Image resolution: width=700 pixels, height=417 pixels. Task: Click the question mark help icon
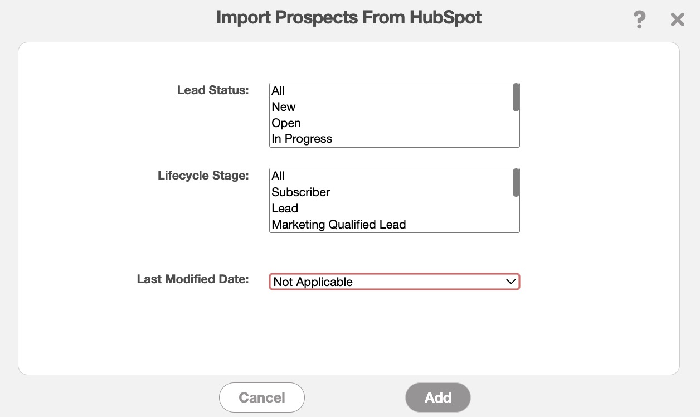click(x=639, y=20)
